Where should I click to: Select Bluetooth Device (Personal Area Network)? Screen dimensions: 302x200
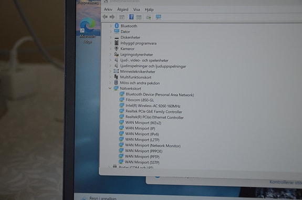pos(160,94)
